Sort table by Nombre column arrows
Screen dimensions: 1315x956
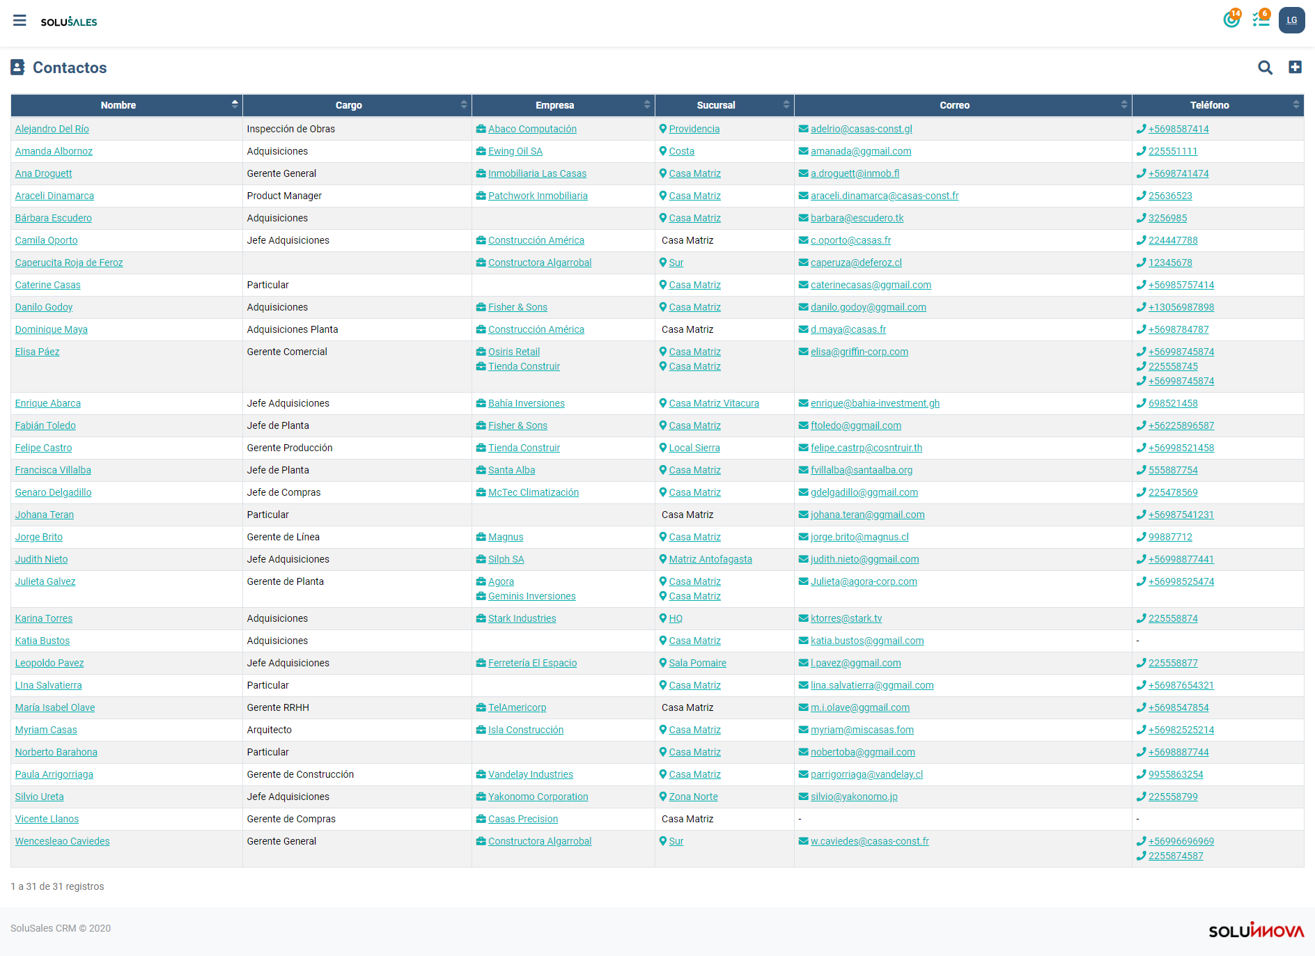[235, 104]
